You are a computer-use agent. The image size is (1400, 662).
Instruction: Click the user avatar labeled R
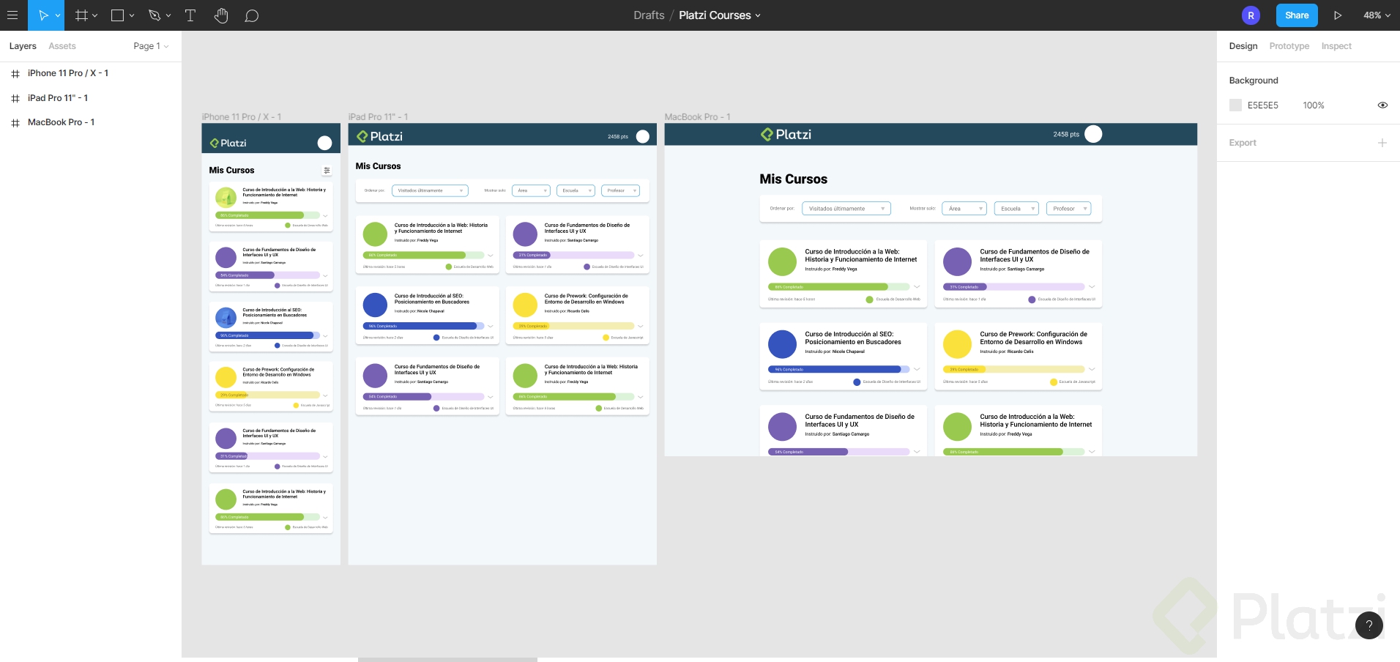tap(1251, 15)
